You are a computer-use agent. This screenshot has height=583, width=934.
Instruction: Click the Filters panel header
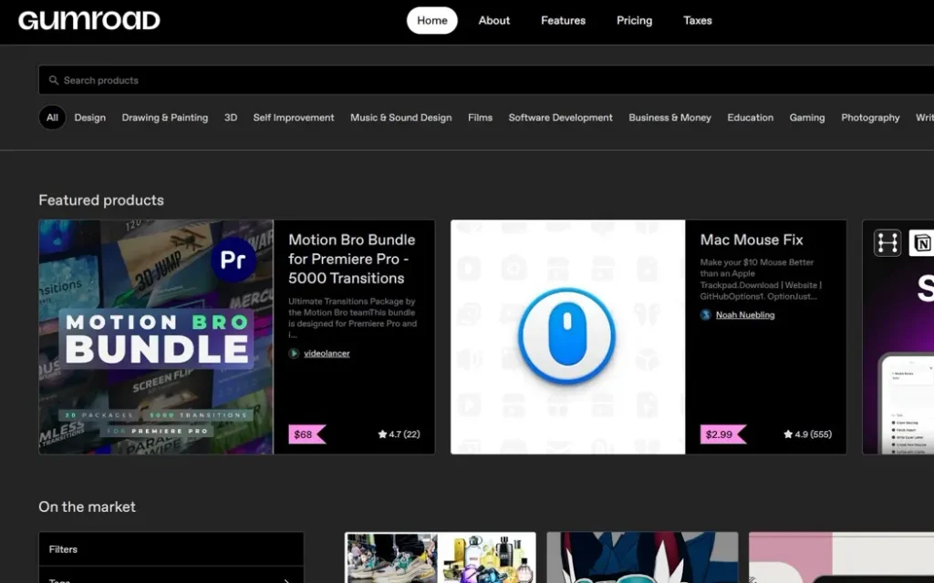171,549
